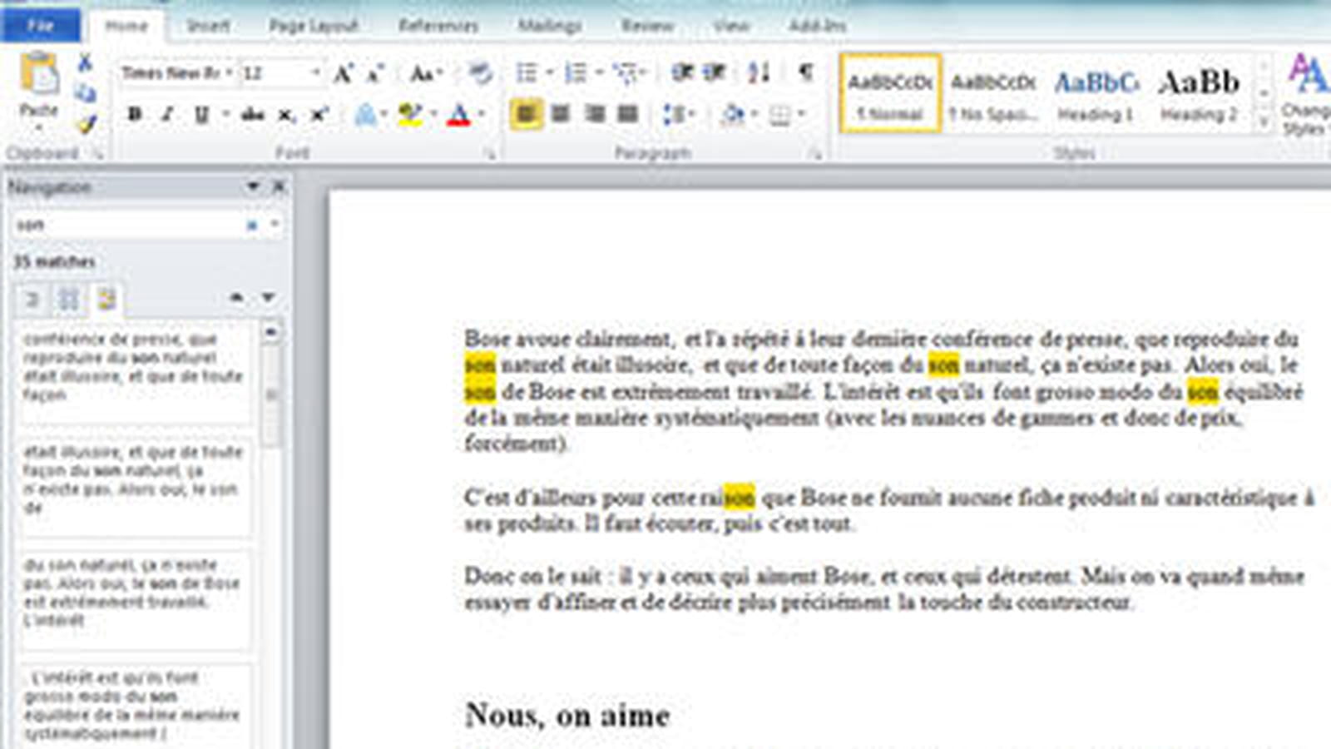The height and width of the screenshot is (749, 1331).
Task: Open the Navigation pane options arrow
Action: [253, 186]
